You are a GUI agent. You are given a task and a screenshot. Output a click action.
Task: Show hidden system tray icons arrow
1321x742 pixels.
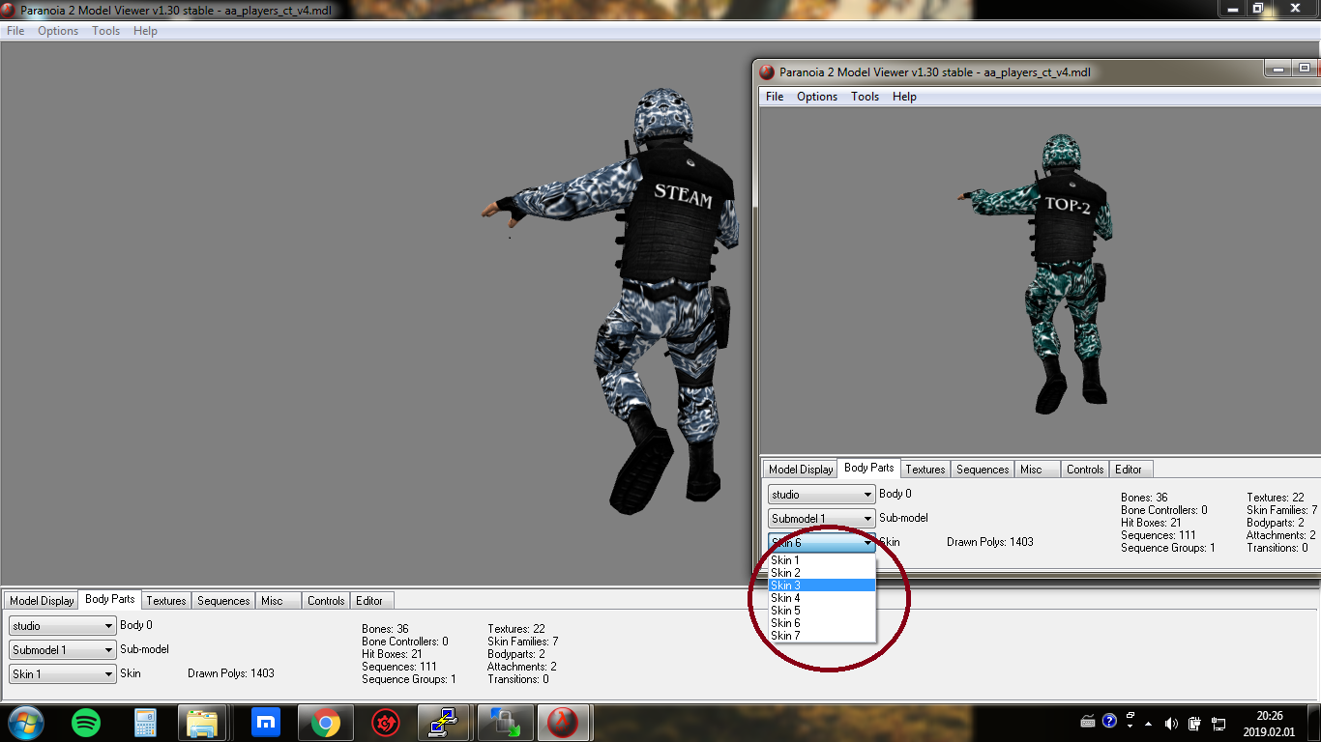click(x=1148, y=723)
